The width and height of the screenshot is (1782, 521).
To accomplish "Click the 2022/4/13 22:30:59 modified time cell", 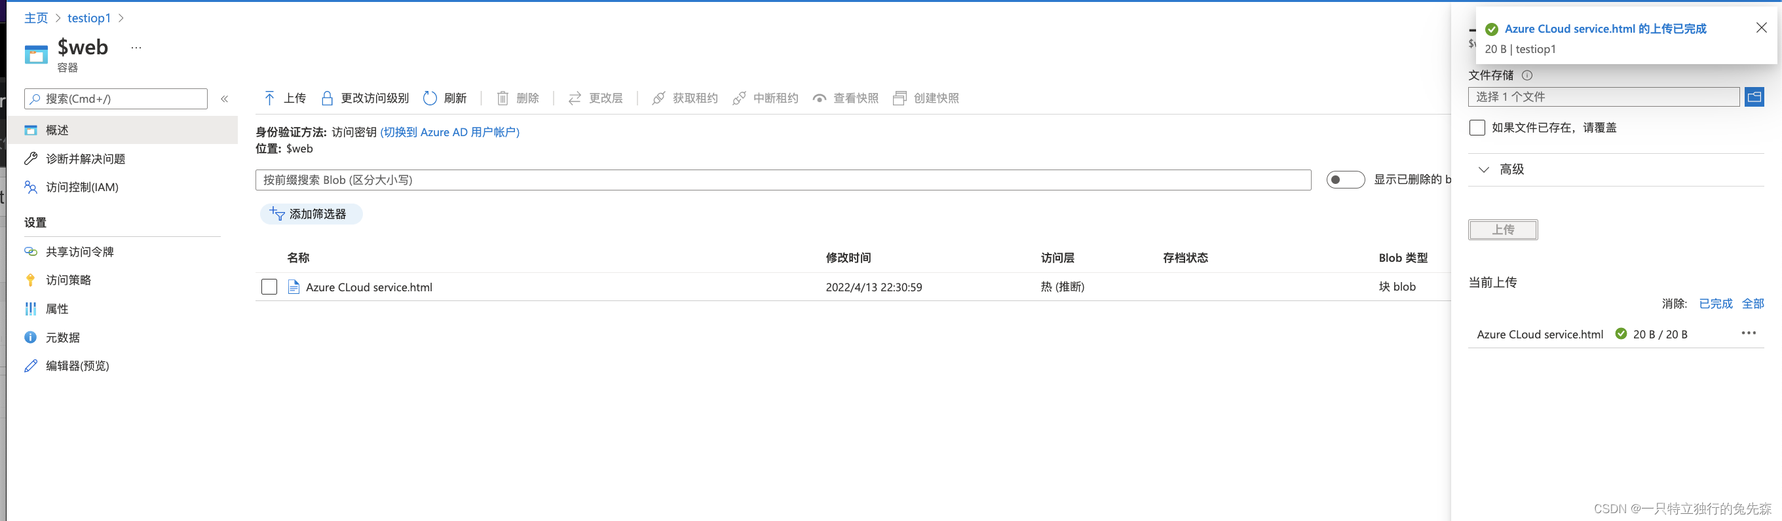I will pos(874,287).
